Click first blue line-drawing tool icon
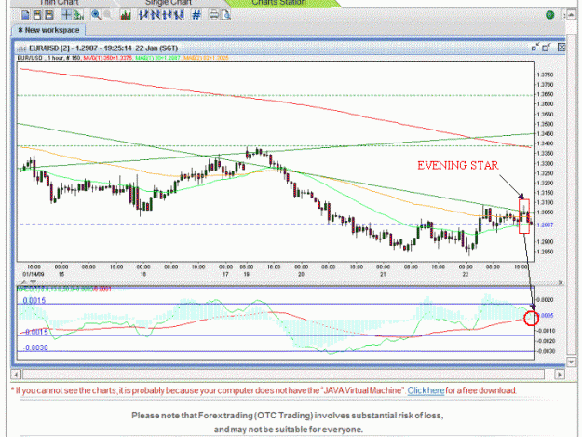 pyautogui.click(x=143, y=15)
